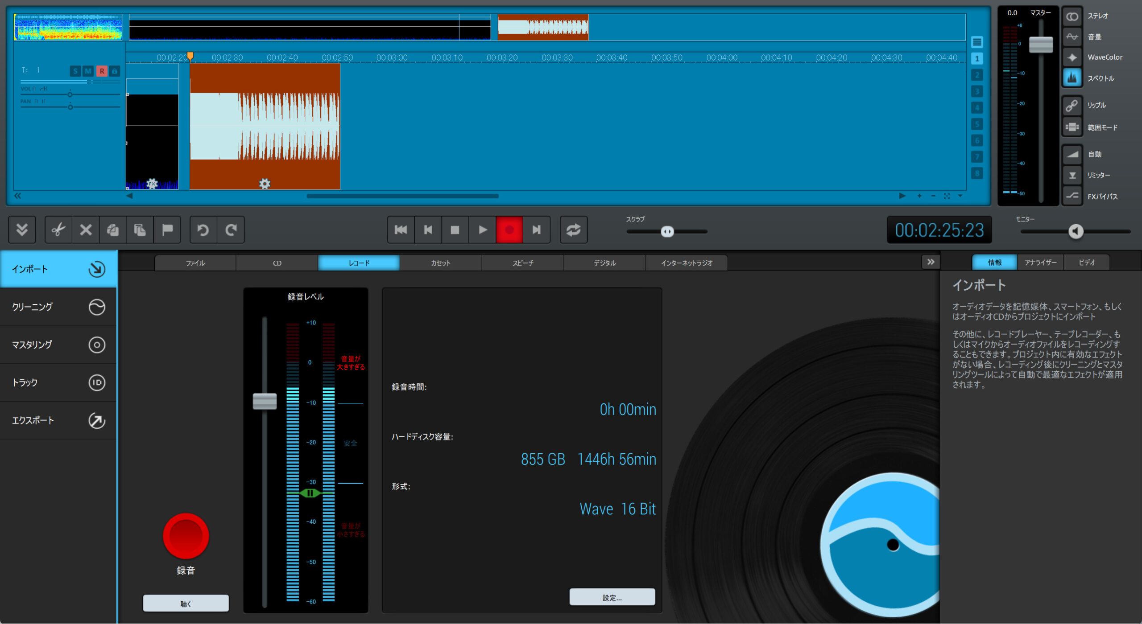This screenshot has width=1142, height=624.
Task: Redo the last action
Action: coord(231,230)
